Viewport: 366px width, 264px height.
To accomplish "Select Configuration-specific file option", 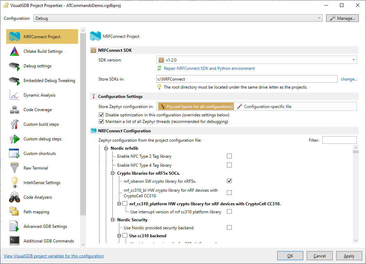I will click(x=264, y=107).
